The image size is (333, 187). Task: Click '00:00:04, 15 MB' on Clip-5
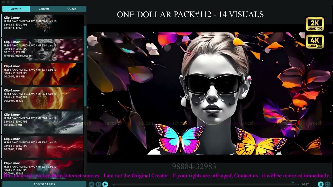click(14, 101)
